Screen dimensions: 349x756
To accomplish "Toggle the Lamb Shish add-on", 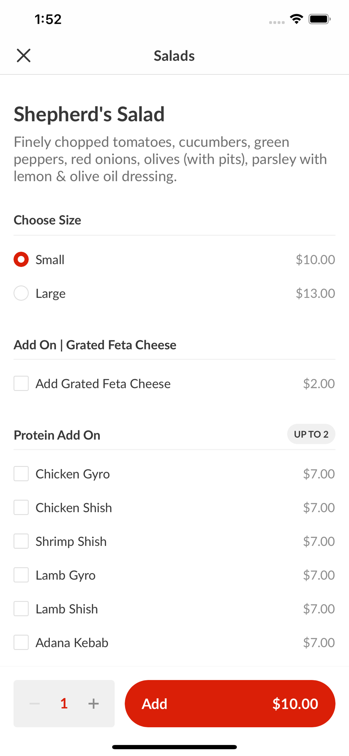I will [21, 609].
